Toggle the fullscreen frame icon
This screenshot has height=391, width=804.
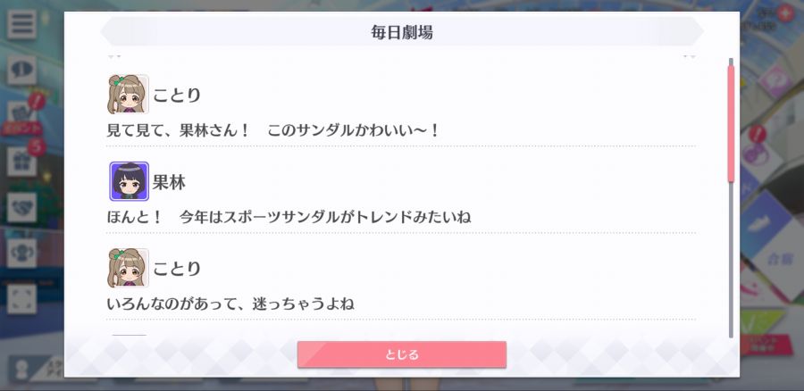(21, 299)
